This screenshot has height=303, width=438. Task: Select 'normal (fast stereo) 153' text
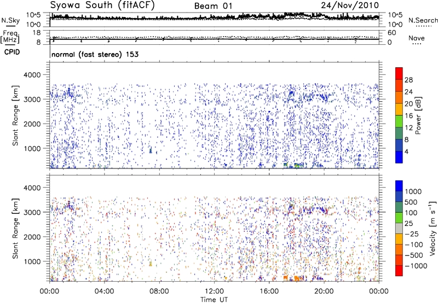(x=95, y=54)
